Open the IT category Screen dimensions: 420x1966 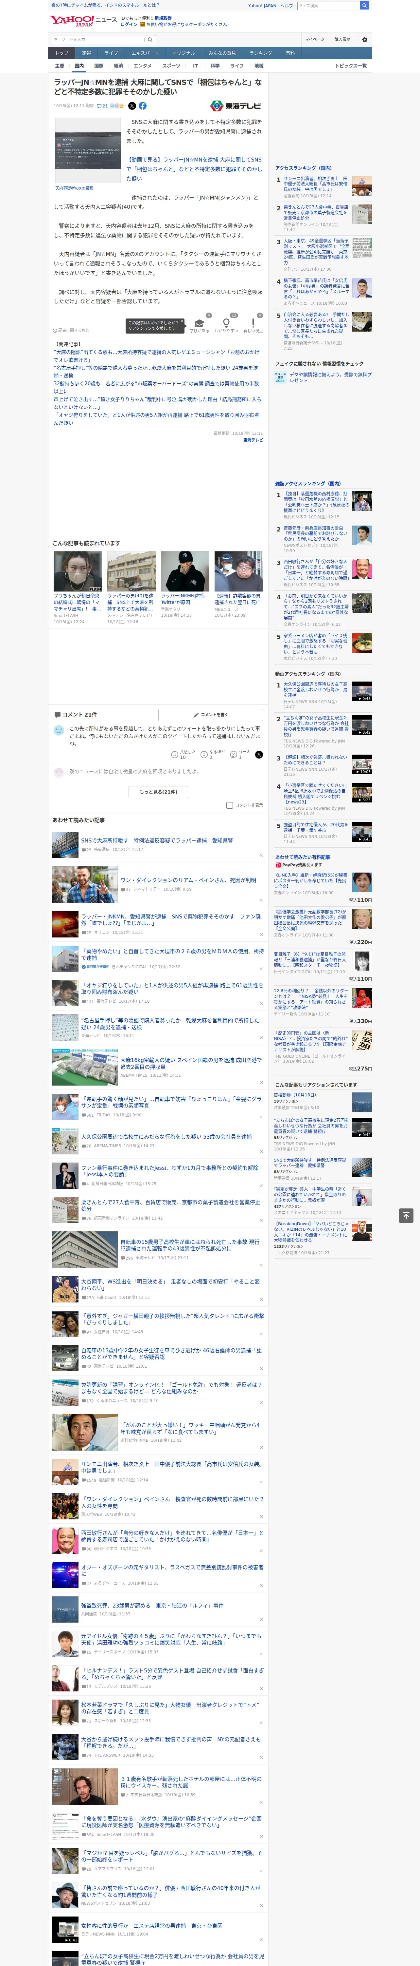click(x=195, y=66)
